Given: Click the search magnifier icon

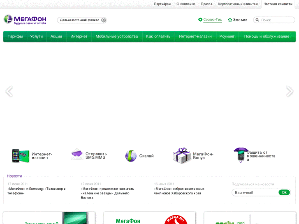Looking at the screenshot, I should point(257,20).
